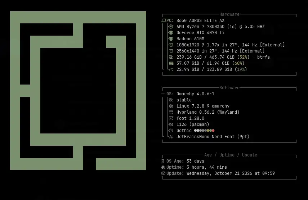Click '37.07 GiB / 61.94 GiB' memory usage
This screenshot has width=308, height=200.
coord(203,63)
